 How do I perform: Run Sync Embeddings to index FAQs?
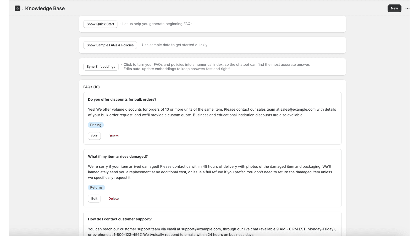101,66
